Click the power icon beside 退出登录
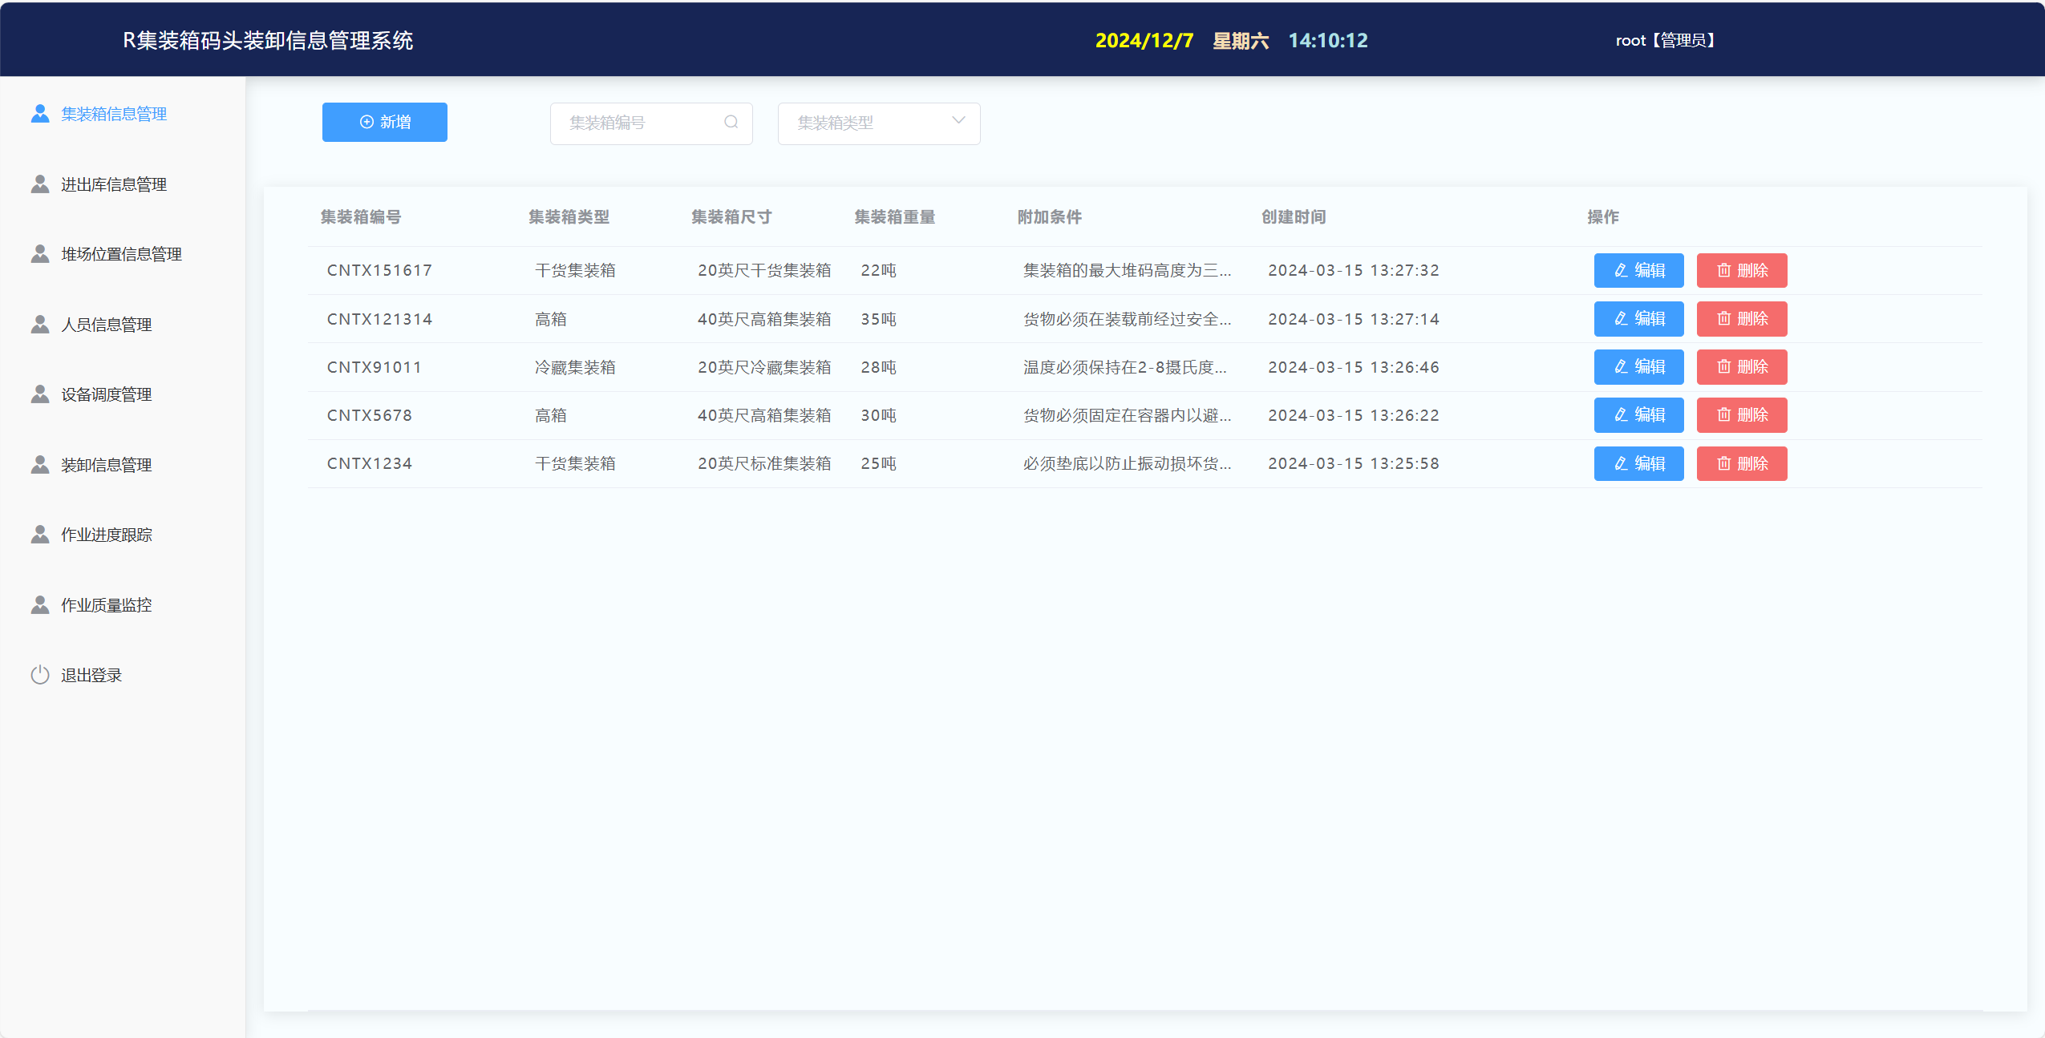Screen dimensions: 2045x1038 point(40,675)
